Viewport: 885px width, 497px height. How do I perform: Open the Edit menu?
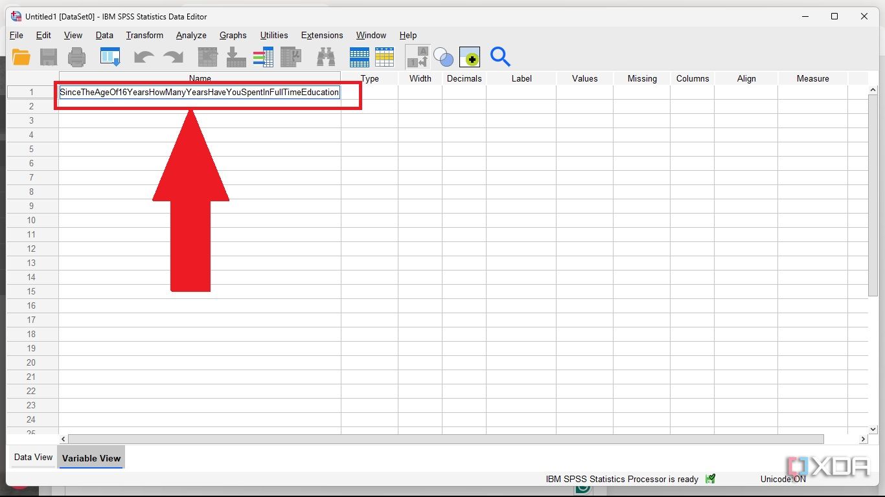click(43, 35)
